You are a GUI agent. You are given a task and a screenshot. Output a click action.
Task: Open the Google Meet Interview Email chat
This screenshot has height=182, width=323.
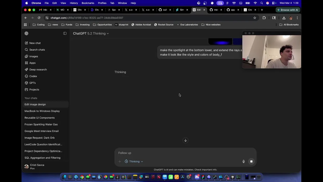click(45, 131)
